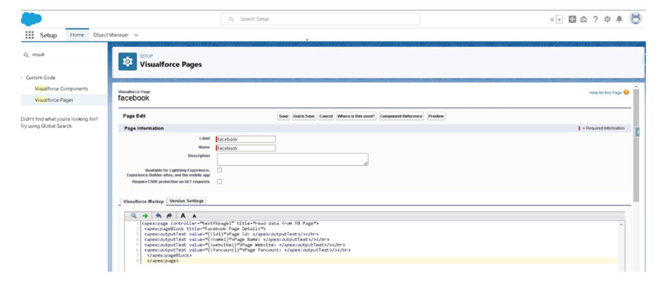Click the Save button

click(x=283, y=116)
